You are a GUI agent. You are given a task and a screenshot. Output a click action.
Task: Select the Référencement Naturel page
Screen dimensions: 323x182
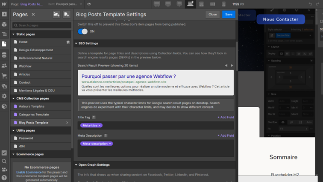41,58
